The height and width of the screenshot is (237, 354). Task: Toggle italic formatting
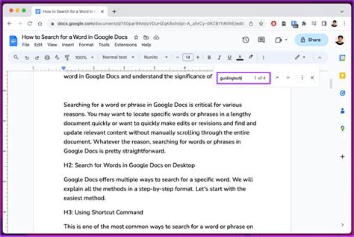coord(219,58)
